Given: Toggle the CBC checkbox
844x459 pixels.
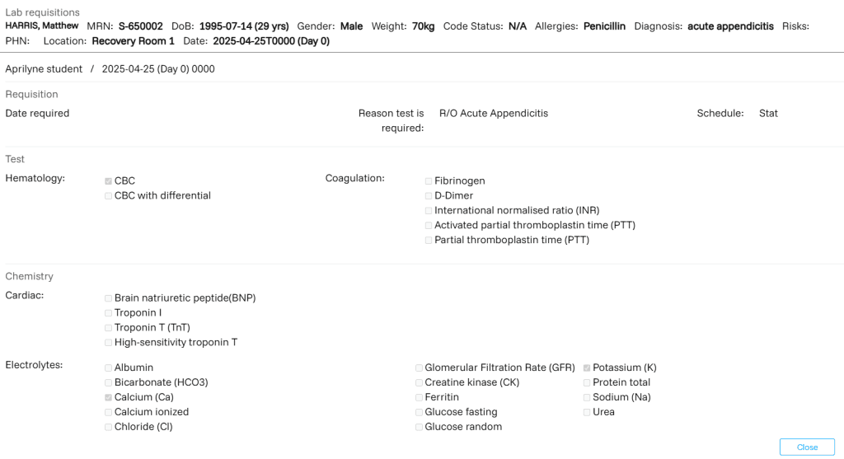Looking at the screenshot, I should pyautogui.click(x=108, y=181).
